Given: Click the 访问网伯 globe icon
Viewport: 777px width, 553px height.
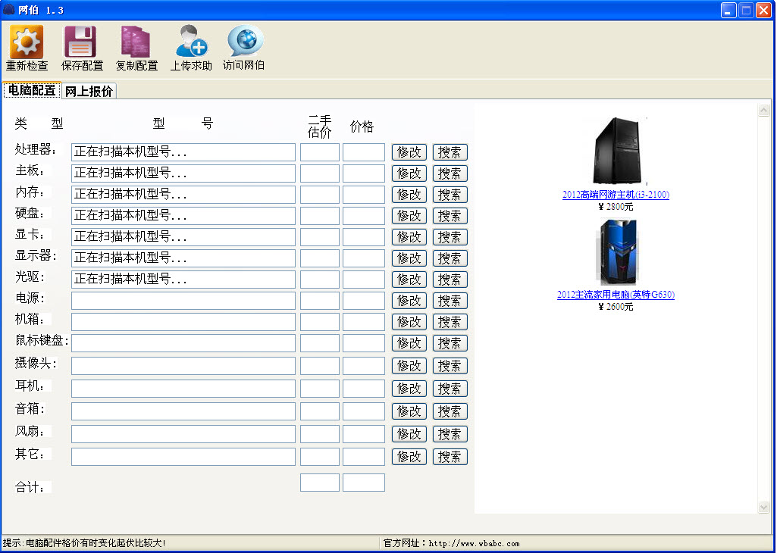Looking at the screenshot, I should click(245, 42).
